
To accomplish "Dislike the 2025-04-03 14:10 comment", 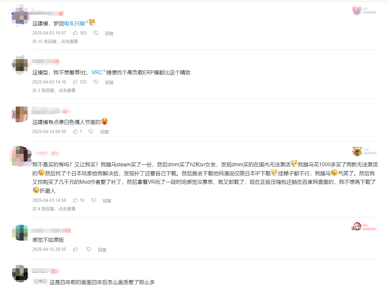I will coord(96,82).
